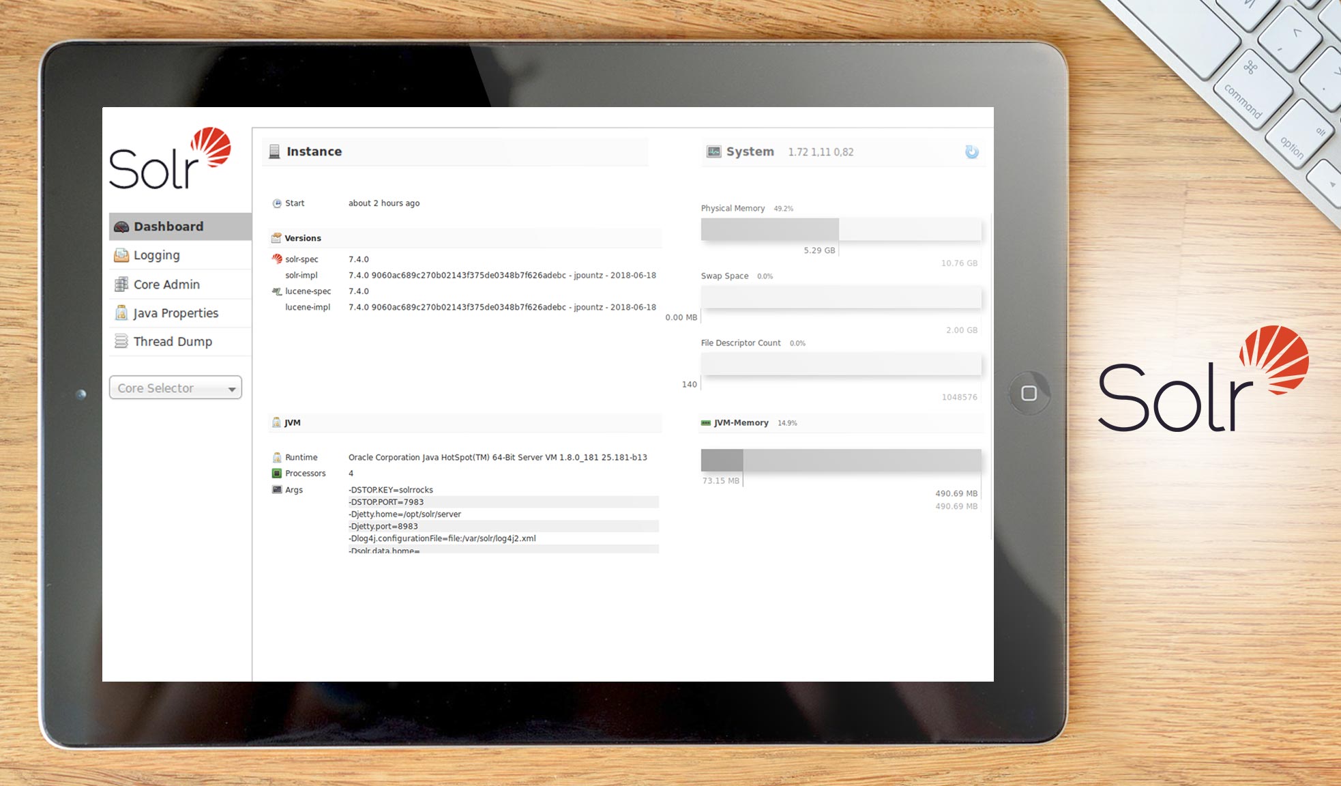Click the Args icon in the JVM section

pos(277,489)
